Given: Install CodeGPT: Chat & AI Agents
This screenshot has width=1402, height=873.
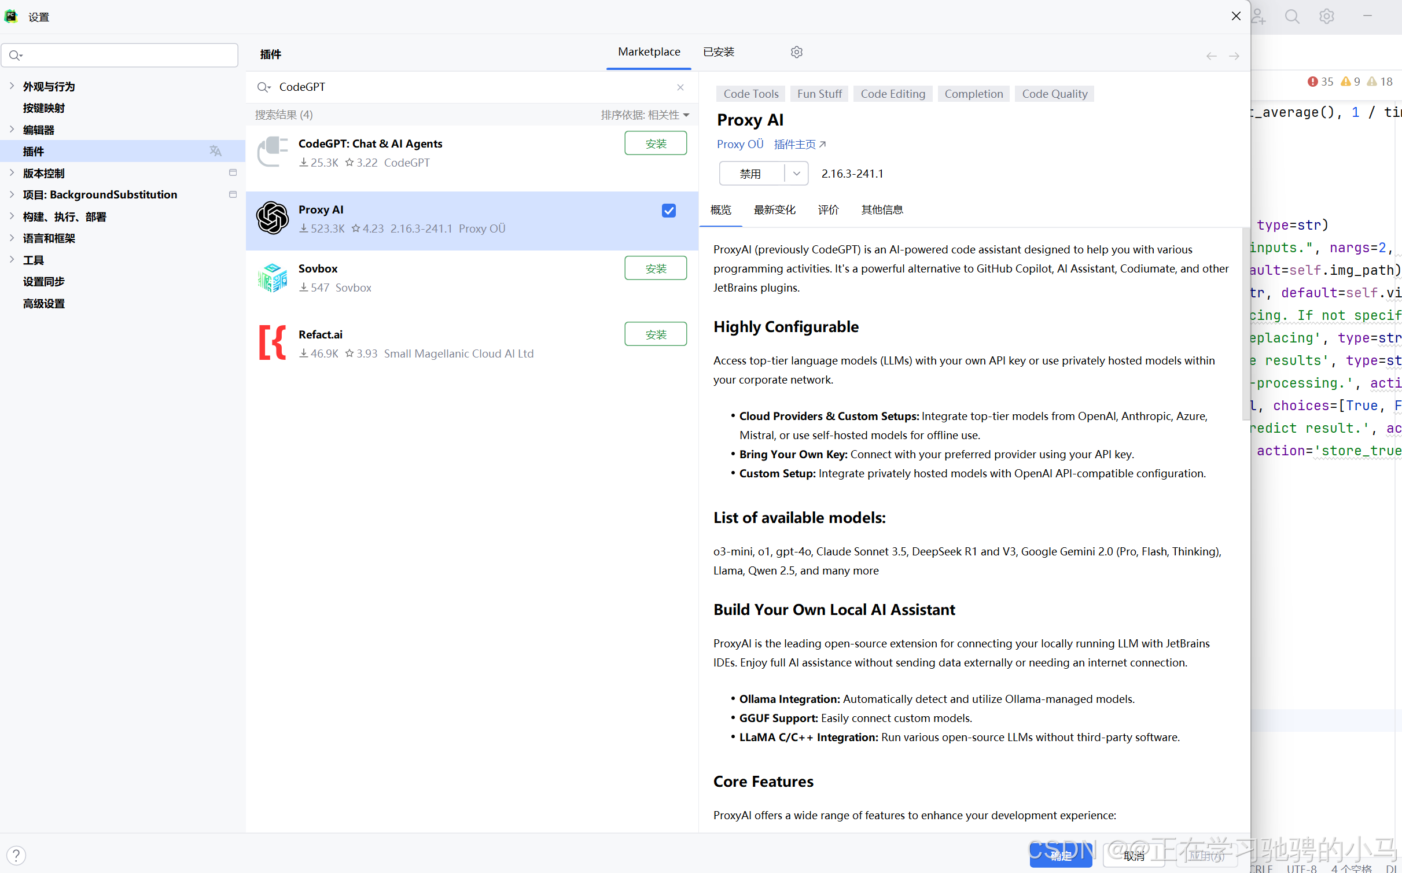Looking at the screenshot, I should [656, 143].
